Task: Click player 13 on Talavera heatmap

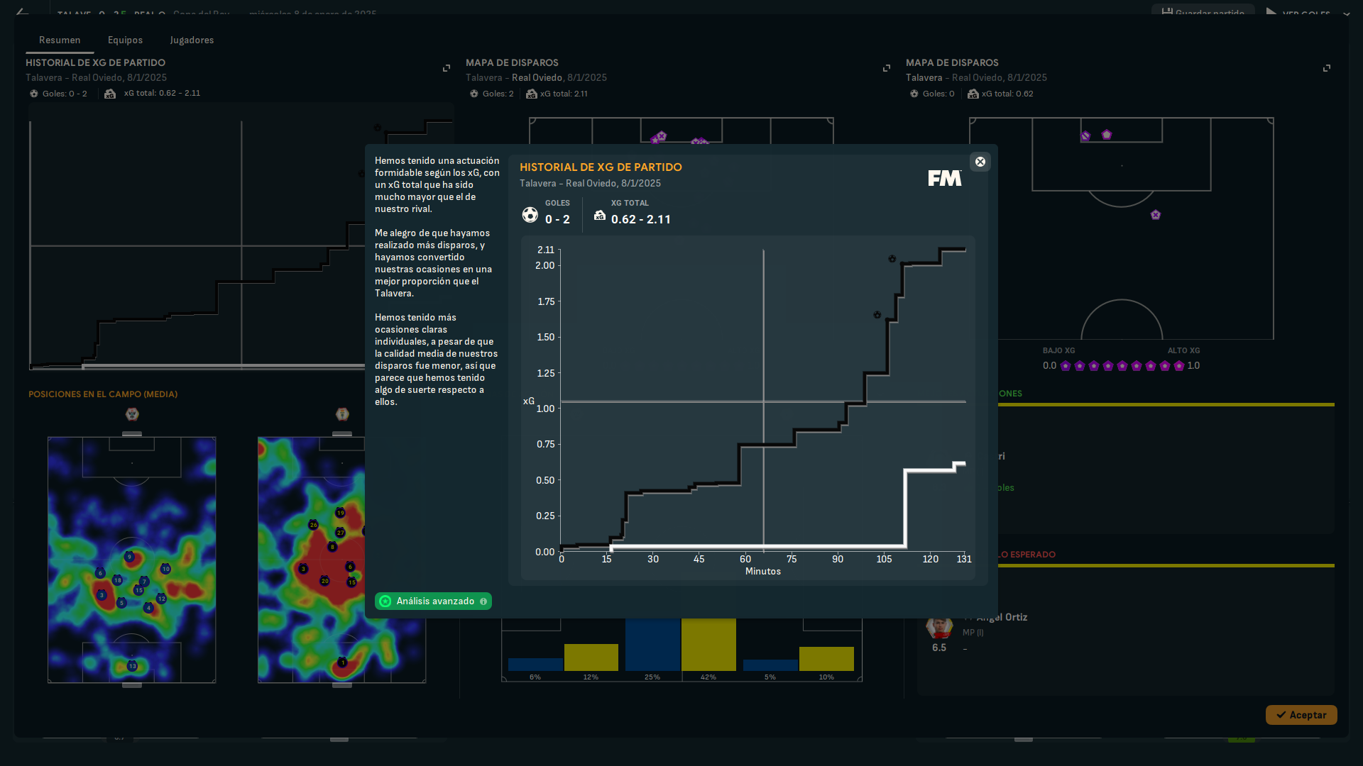Action: [x=132, y=666]
